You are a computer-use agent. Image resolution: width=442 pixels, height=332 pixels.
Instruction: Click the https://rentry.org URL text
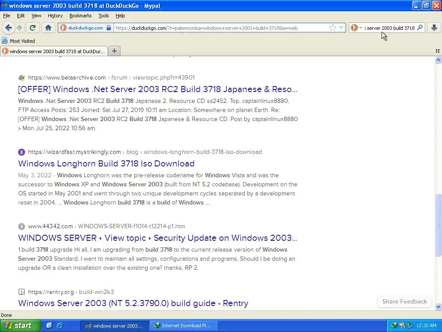click(51, 292)
